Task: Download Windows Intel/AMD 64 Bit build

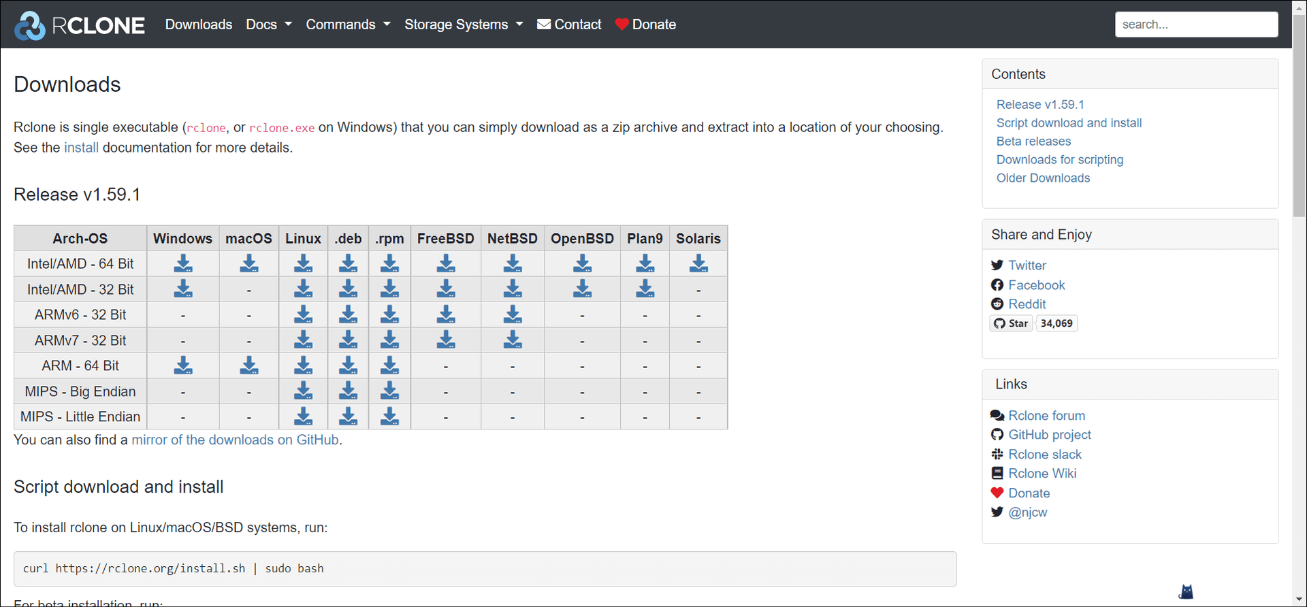Action: click(x=183, y=263)
